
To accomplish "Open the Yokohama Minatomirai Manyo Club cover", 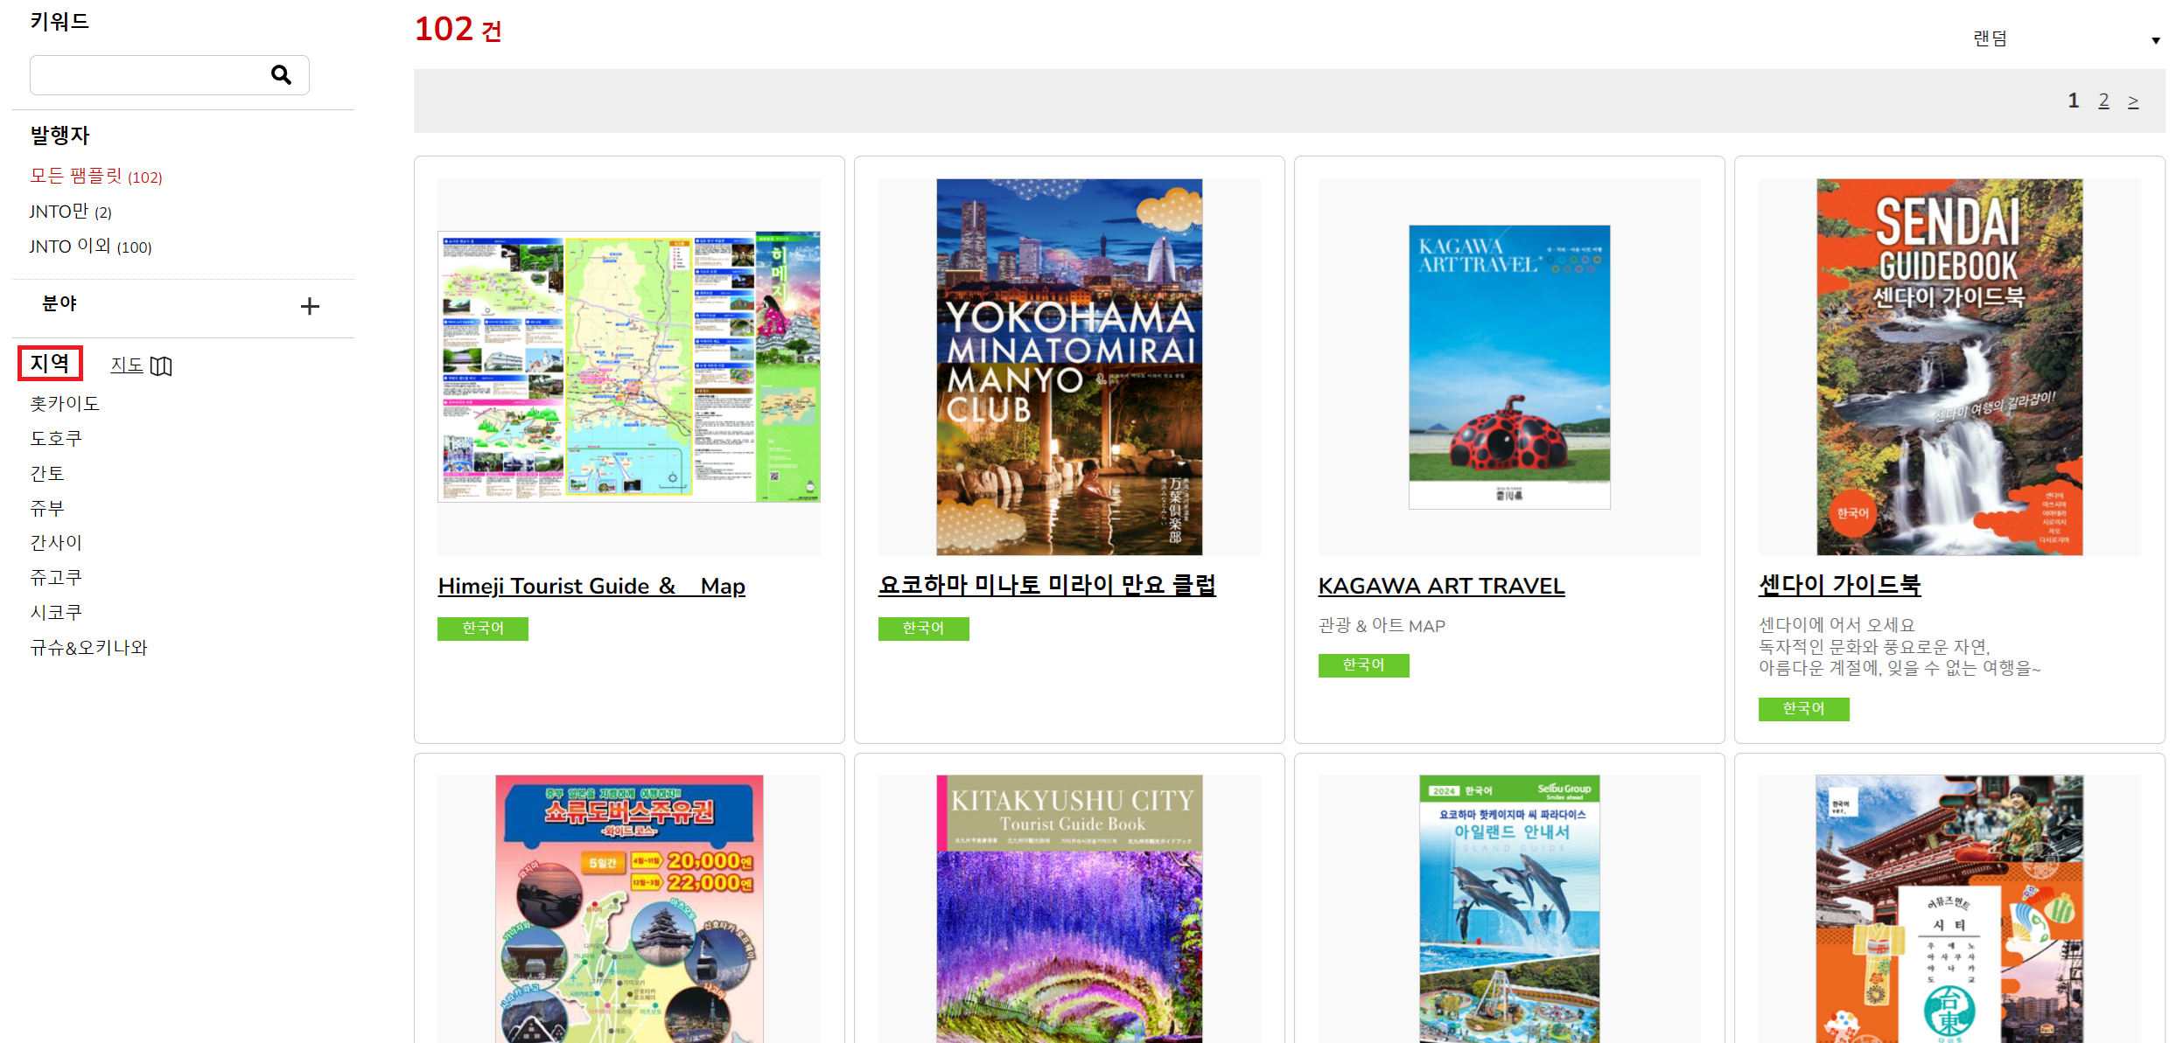I will click(1068, 367).
